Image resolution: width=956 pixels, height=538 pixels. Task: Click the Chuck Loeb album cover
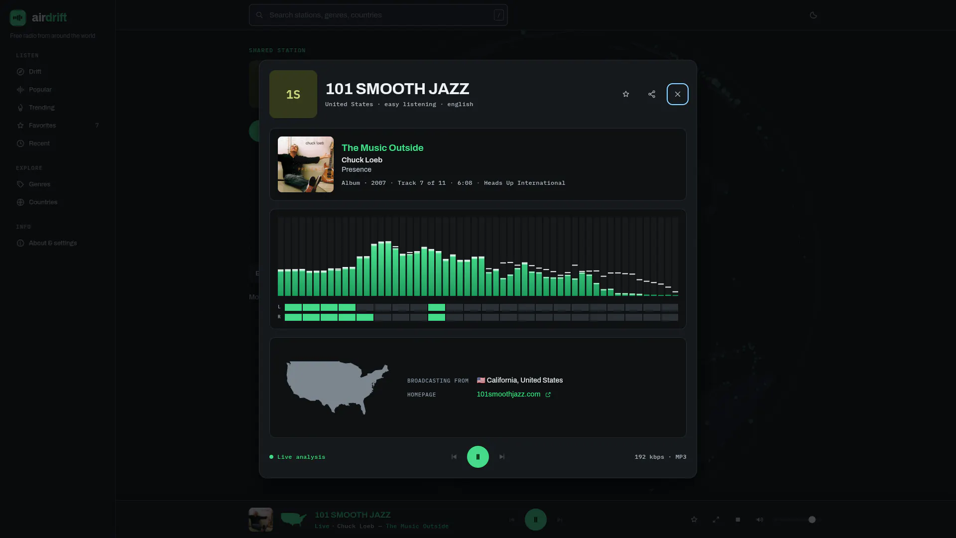306,164
